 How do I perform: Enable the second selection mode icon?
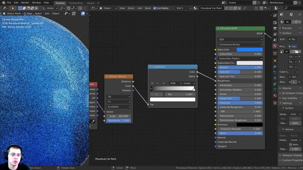(24, 8)
